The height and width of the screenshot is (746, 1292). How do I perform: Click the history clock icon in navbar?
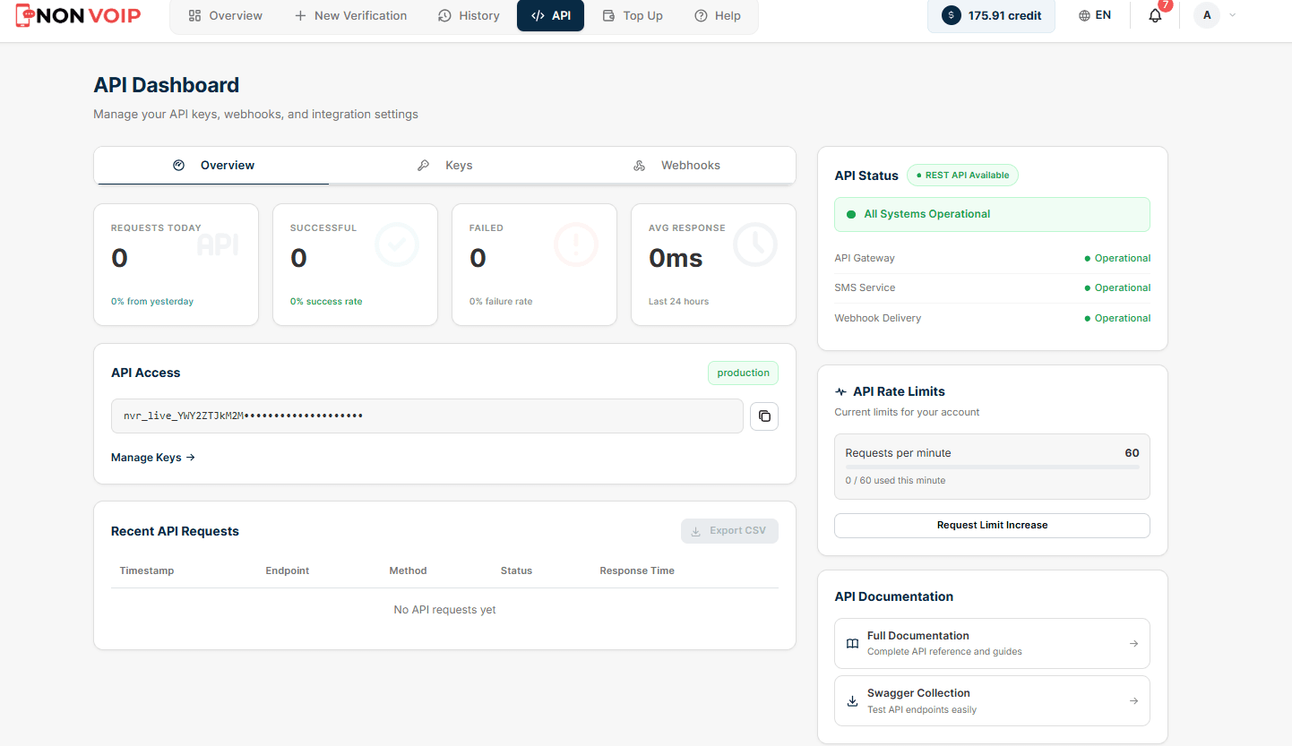pyautogui.click(x=444, y=15)
